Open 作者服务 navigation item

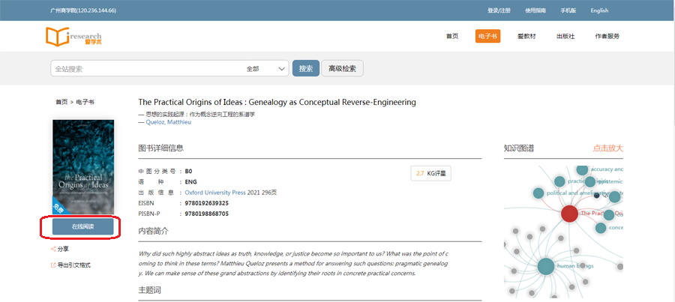point(607,36)
